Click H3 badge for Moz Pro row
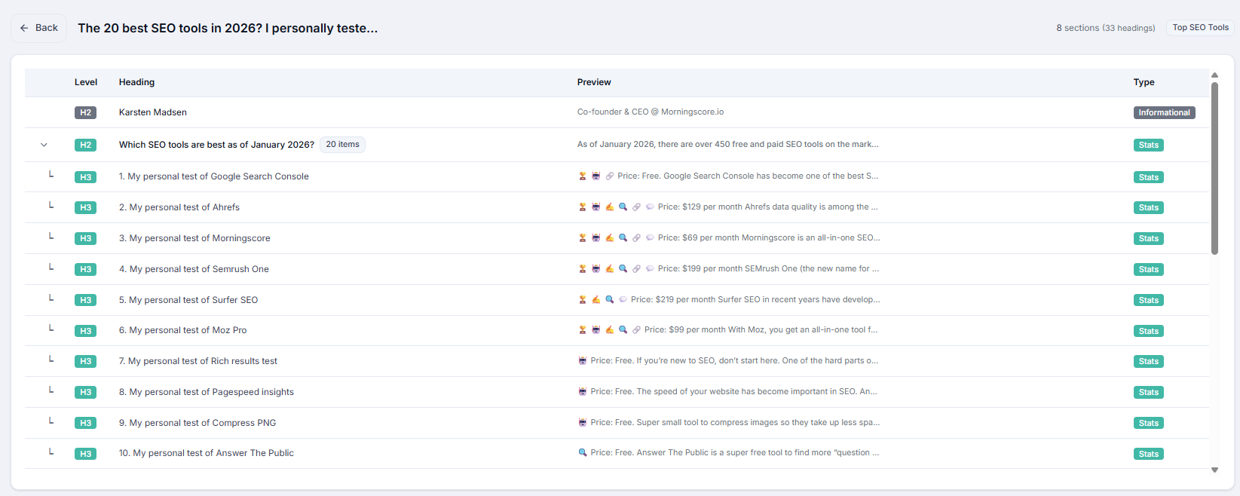Screen dimensions: 1240x496 [85, 331]
